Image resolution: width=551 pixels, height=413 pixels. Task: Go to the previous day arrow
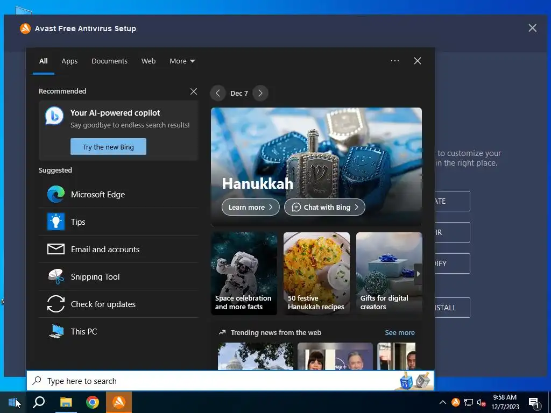(x=218, y=93)
